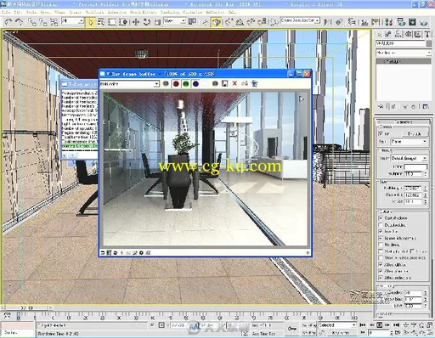Image resolution: width=435 pixels, height=338 pixels.
Task: Click the Half-length size field
Action: (413, 188)
